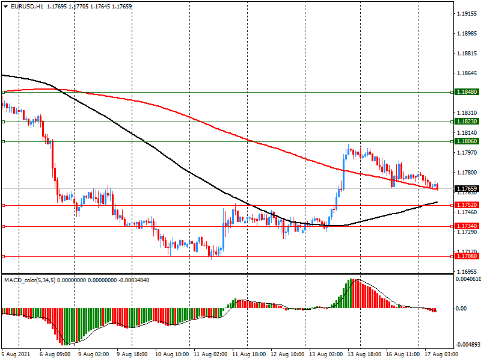The width and height of the screenshot is (481, 361).
Task: Click the 16 Aug 11:00 time label
Action: click(403, 354)
